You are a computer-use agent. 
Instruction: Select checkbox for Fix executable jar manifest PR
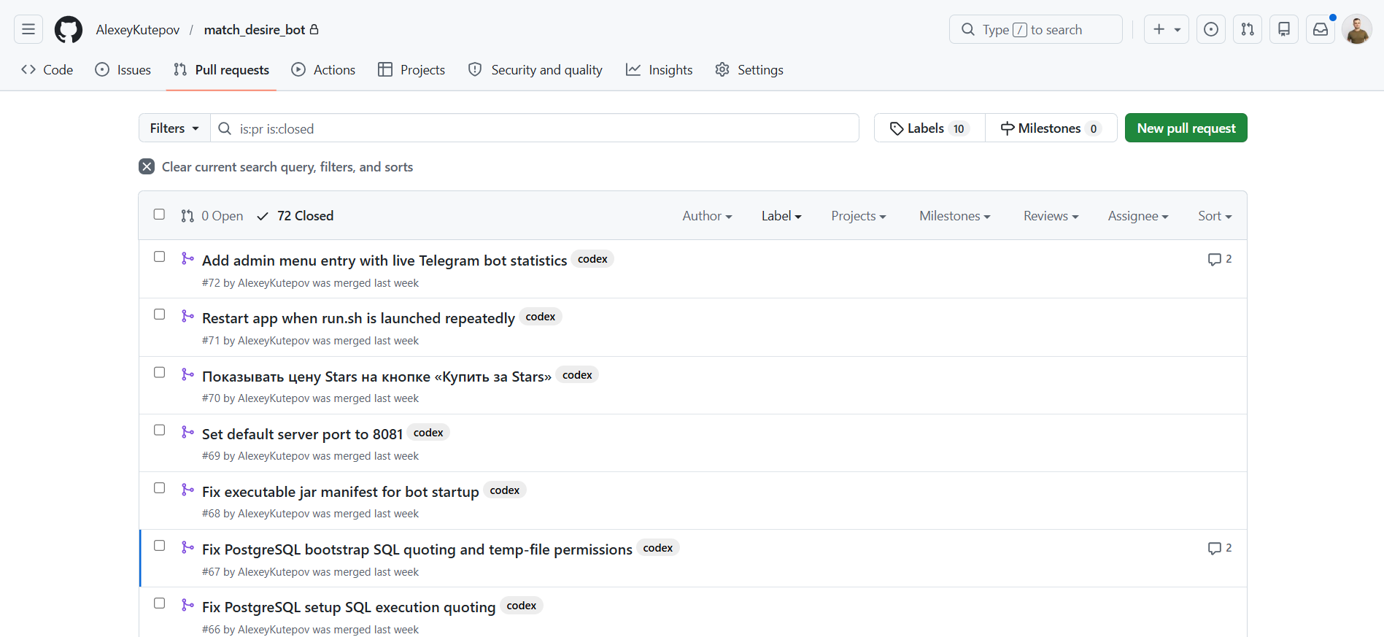pyautogui.click(x=159, y=487)
